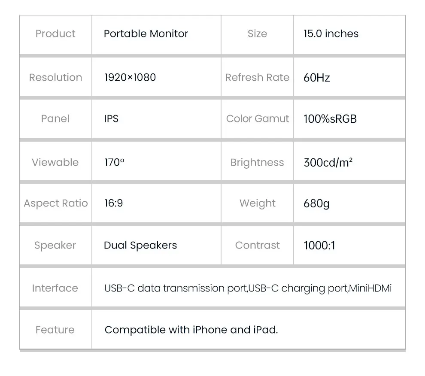Image resolution: width=425 pixels, height=376 pixels.
Task: Select the IPS panel value
Action: coord(111,119)
